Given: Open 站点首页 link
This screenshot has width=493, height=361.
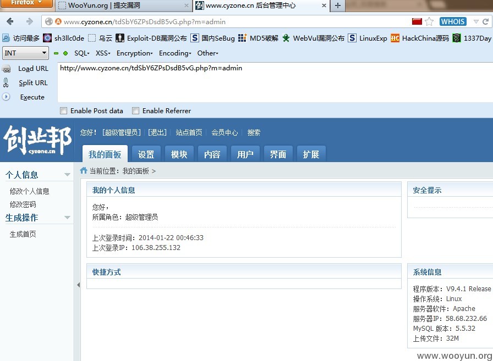Looking at the screenshot, I should pyautogui.click(x=189, y=132).
